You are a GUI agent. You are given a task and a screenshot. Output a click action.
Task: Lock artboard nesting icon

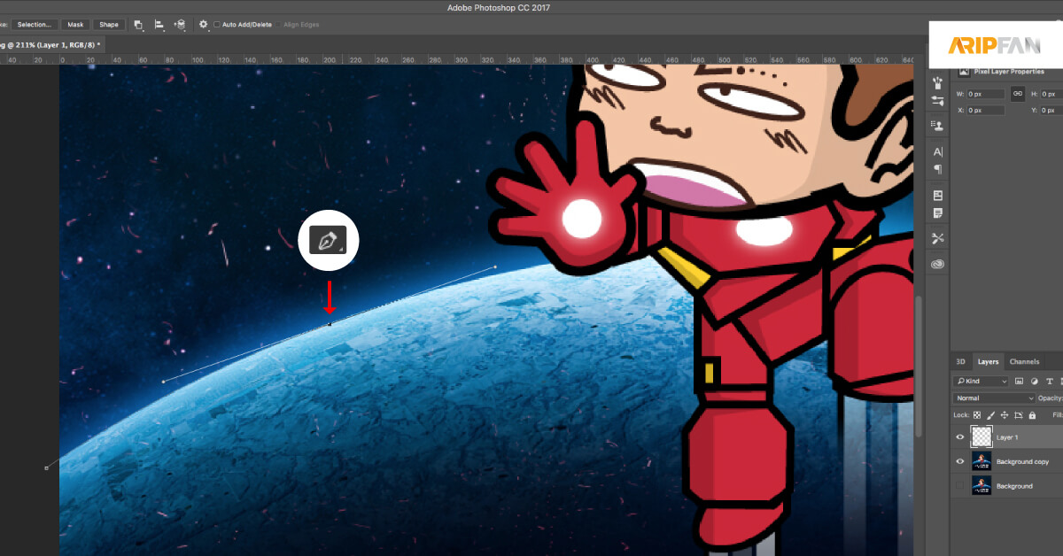click(1019, 414)
